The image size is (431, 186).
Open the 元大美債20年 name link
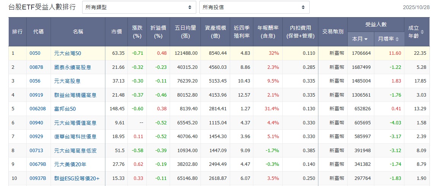pyautogui.click(x=70, y=164)
